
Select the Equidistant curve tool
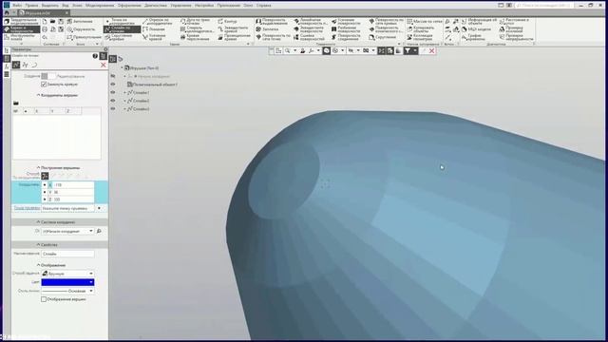pos(234,29)
